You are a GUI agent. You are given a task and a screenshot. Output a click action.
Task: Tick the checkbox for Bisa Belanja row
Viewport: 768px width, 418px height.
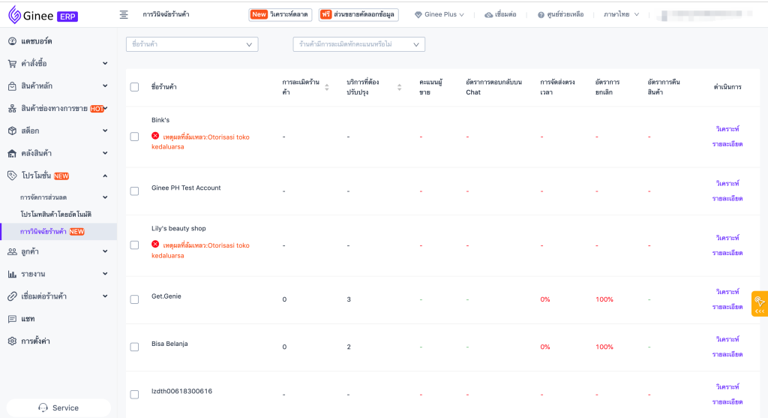click(x=135, y=347)
